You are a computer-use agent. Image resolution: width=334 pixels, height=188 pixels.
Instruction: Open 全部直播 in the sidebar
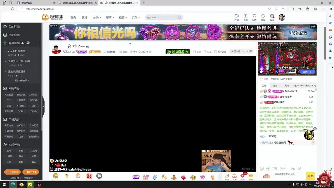click(14, 35)
